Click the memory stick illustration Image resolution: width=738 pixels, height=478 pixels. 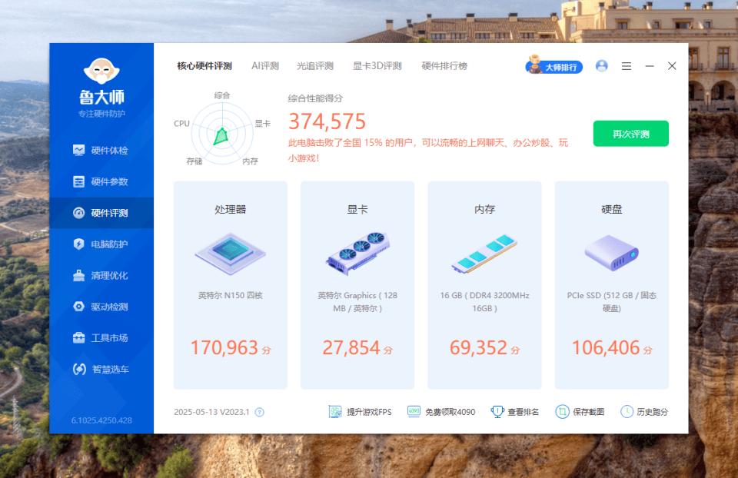[x=485, y=253]
